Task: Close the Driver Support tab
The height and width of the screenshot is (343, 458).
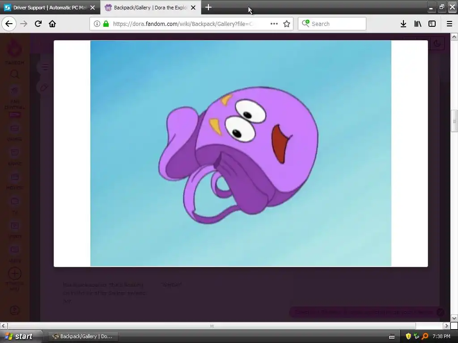Action: pos(93,8)
